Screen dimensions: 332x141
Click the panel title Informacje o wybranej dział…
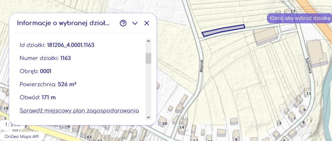click(63, 23)
